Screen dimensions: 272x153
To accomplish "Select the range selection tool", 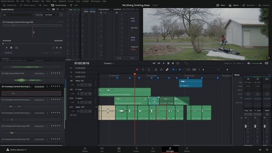I will pyautogui.click(x=143, y=70).
